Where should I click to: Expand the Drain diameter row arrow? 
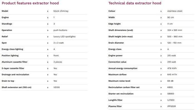pyautogui.click(x=161, y=43)
